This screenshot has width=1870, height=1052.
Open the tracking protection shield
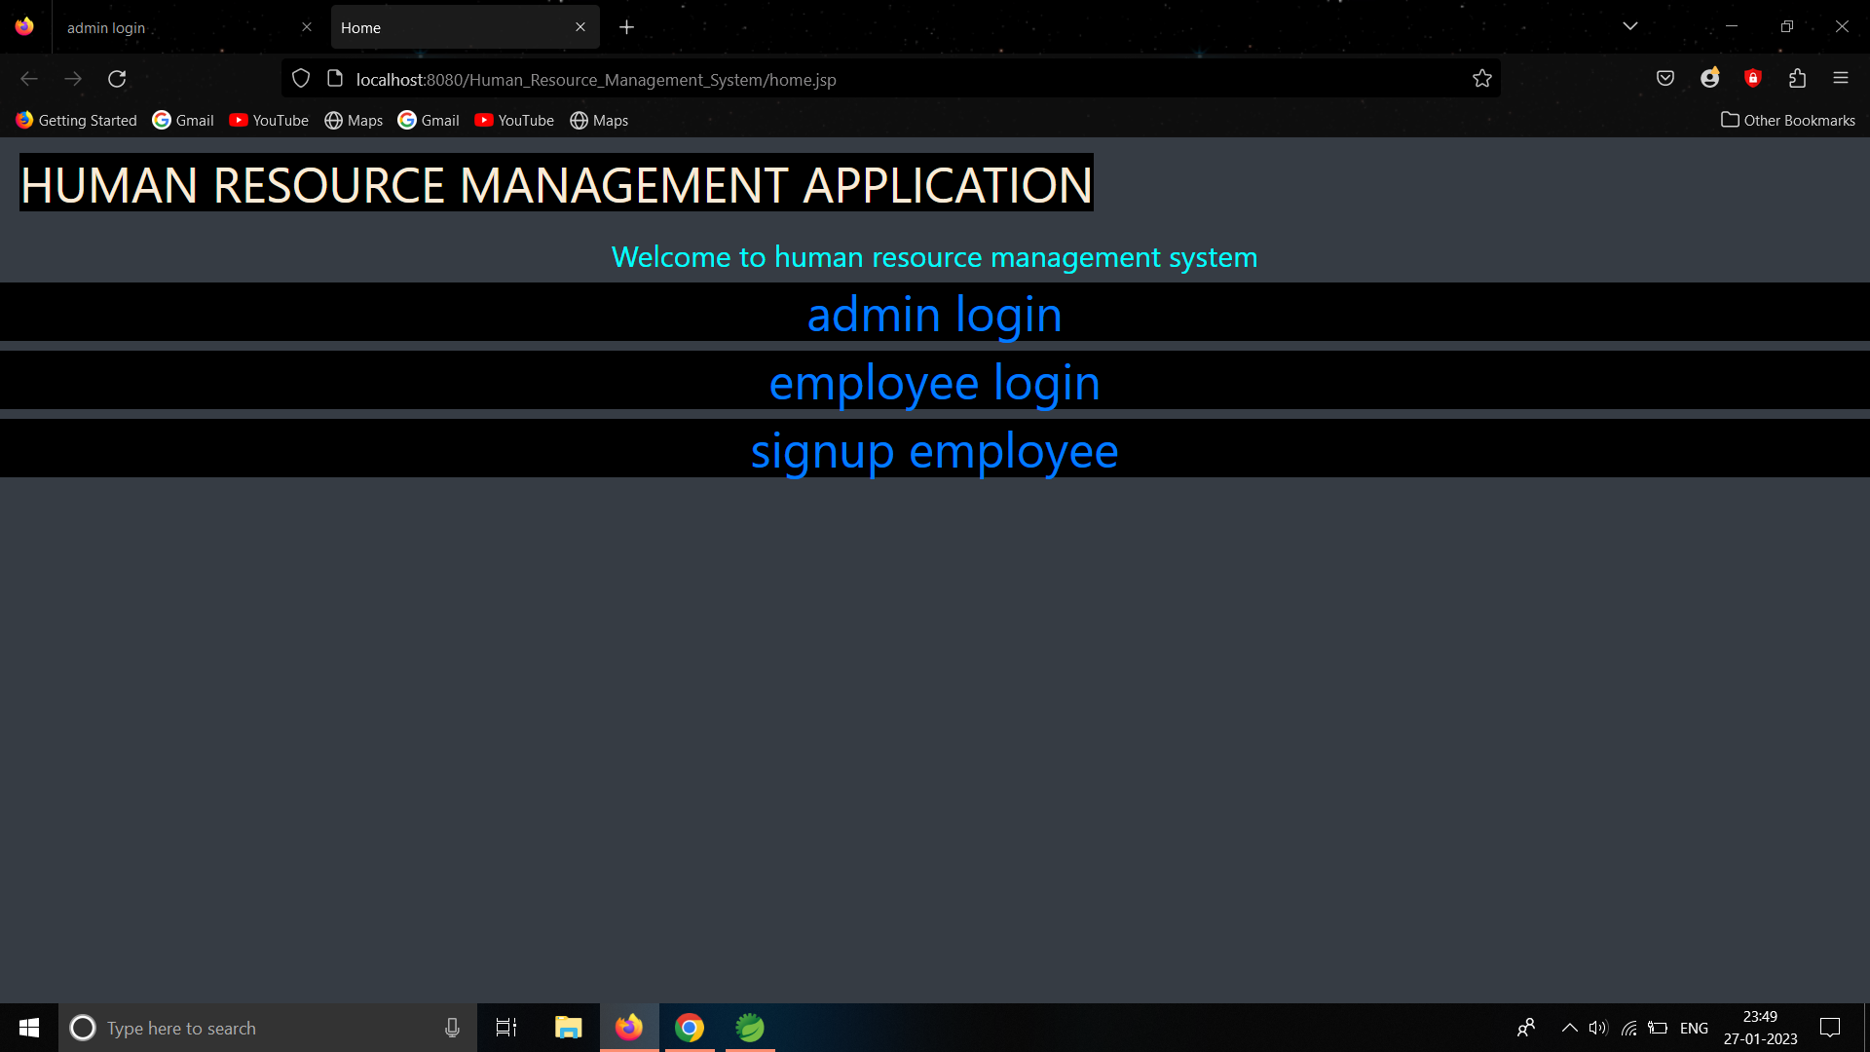300,79
